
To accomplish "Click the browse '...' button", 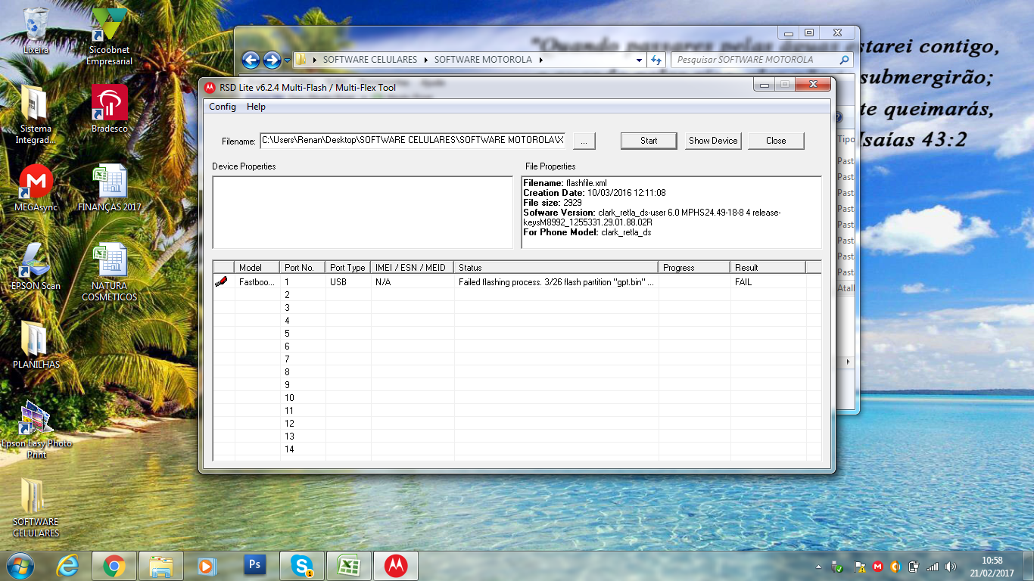I will pos(584,141).
